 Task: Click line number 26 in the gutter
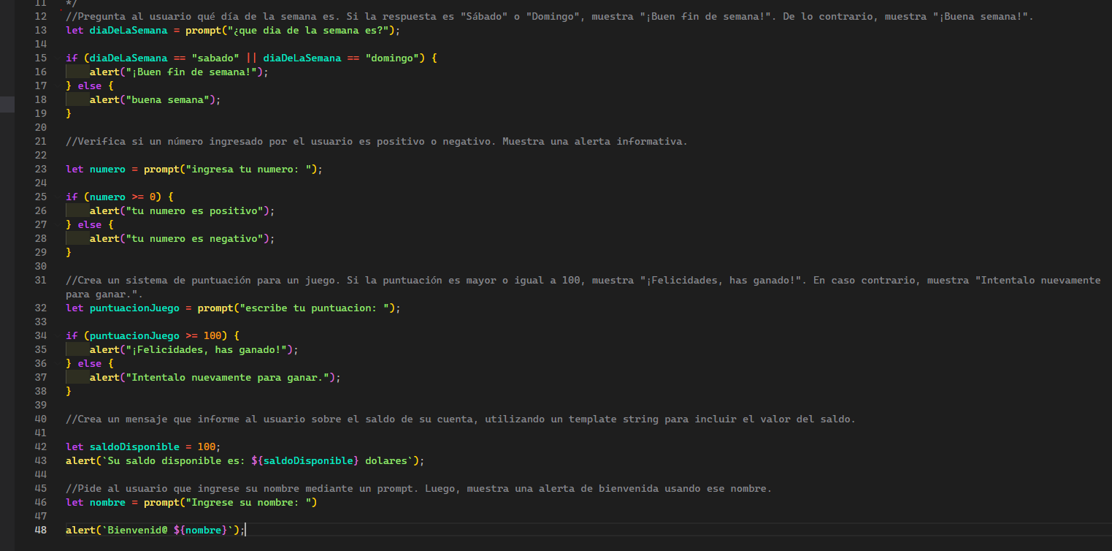(x=41, y=210)
